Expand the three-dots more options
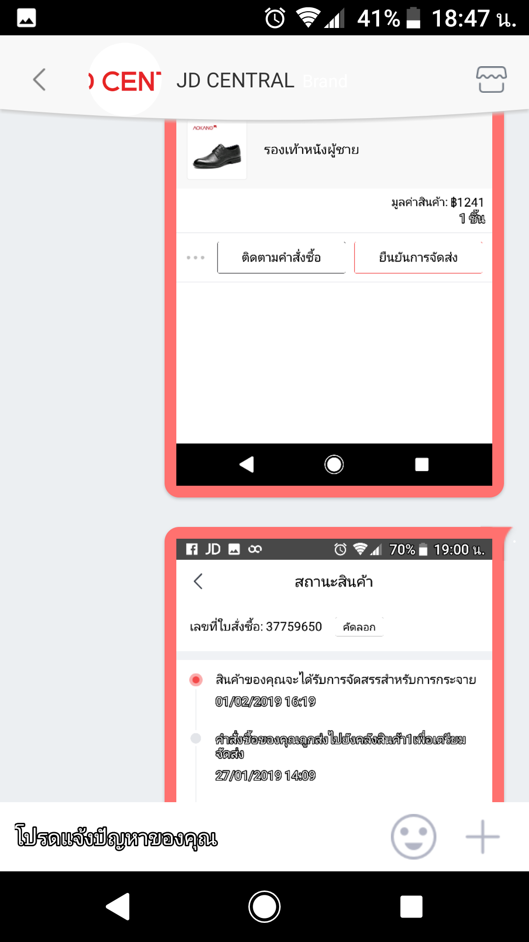 (195, 258)
